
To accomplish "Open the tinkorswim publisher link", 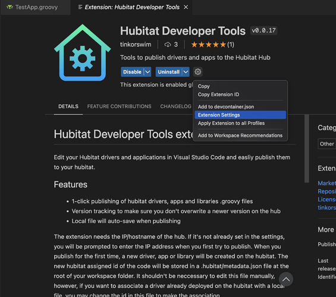I will pyautogui.click(x=136, y=45).
